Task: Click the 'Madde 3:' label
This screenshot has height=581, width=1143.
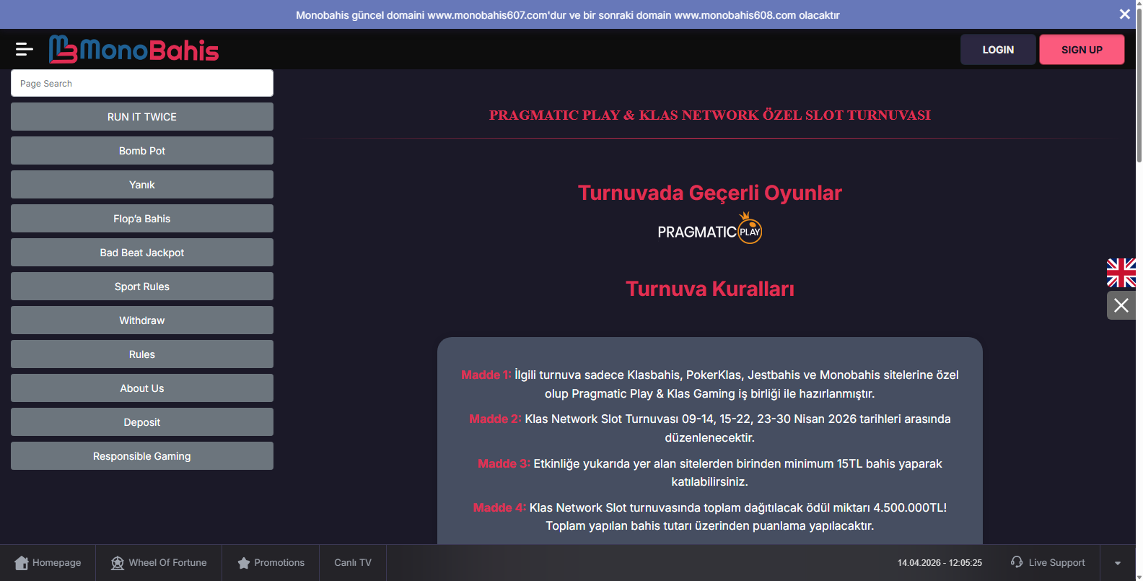Action: point(504,463)
